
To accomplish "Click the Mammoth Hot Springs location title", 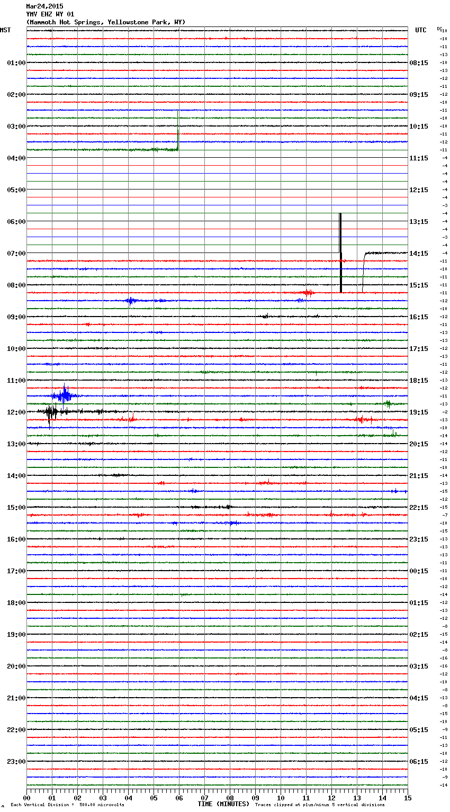I will [x=106, y=22].
